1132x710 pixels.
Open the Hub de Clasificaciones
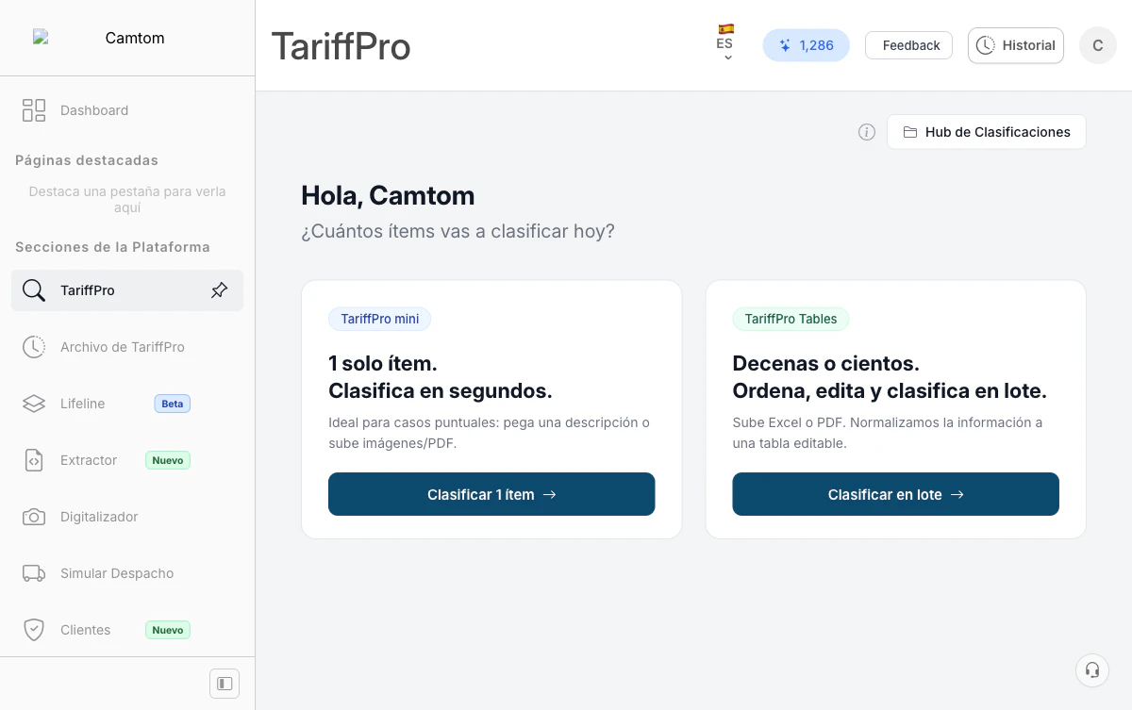click(x=986, y=132)
